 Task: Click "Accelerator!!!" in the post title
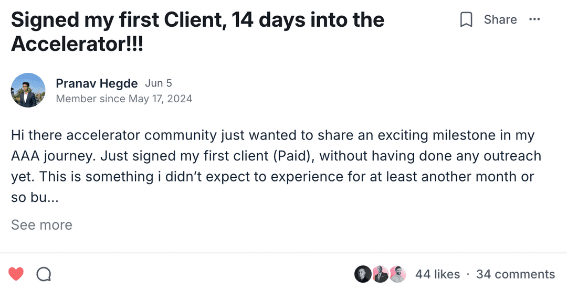click(77, 44)
